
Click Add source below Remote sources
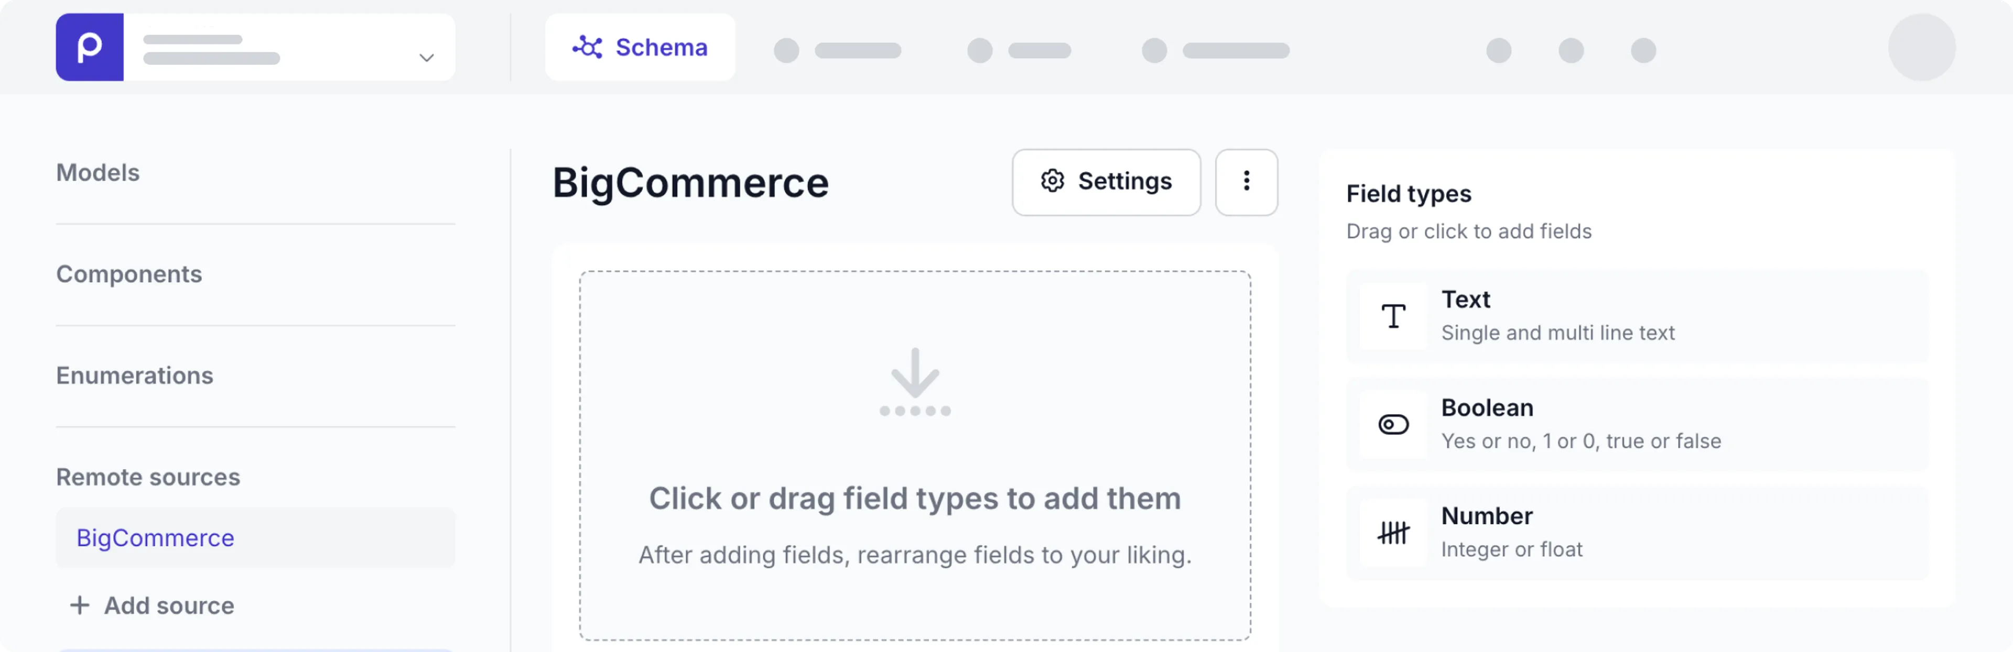153,605
